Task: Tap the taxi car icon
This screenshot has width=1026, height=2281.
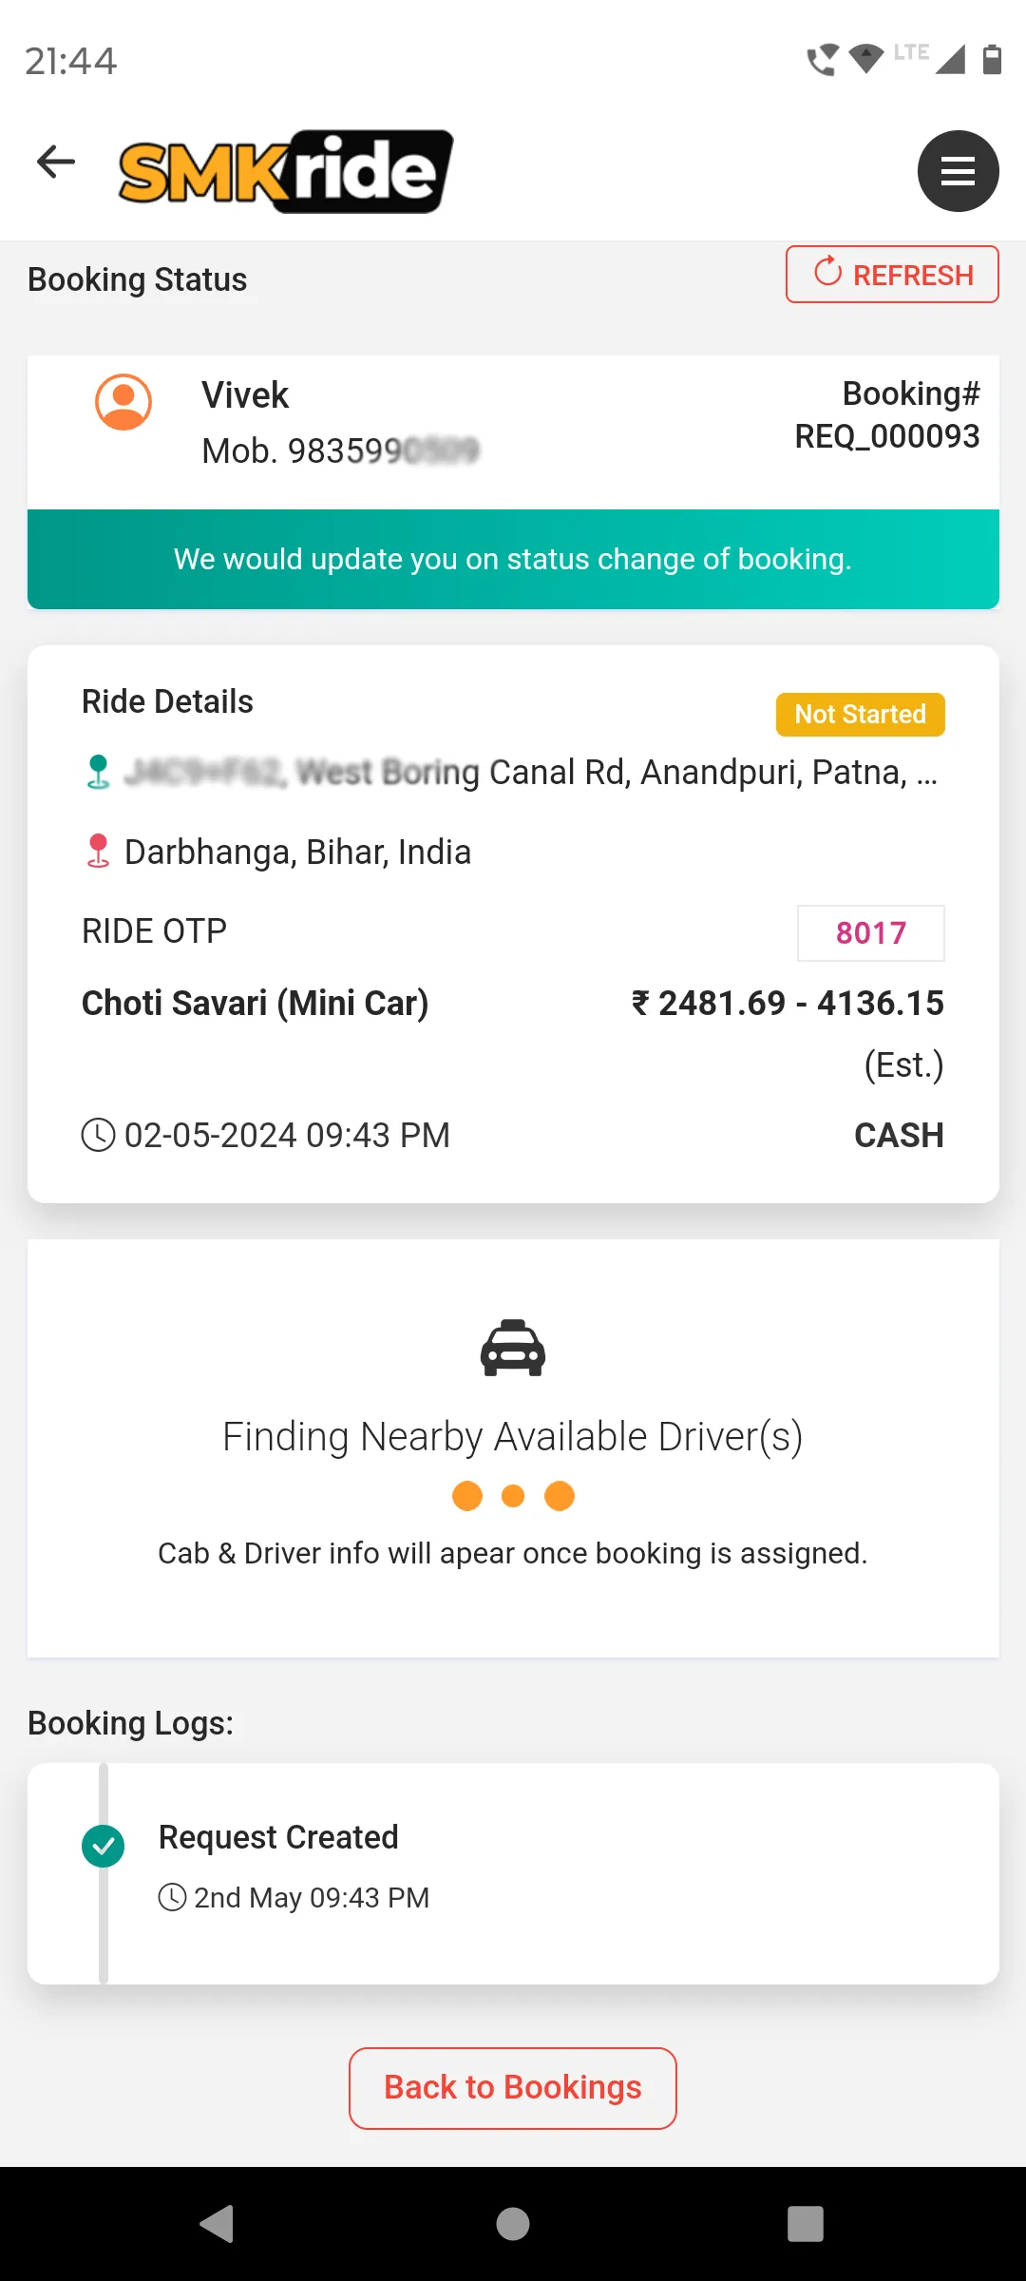Action: point(513,1348)
